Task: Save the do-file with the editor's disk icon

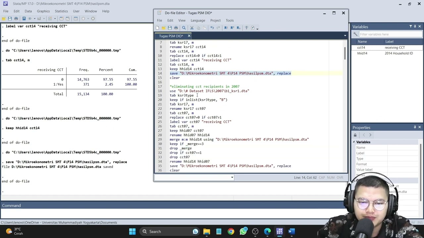Action: (170, 28)
